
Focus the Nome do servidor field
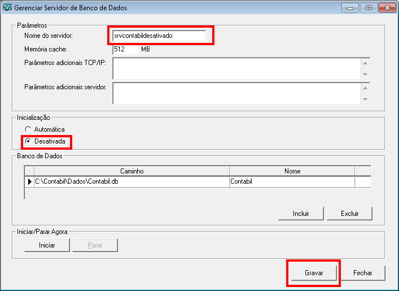[159, 35]
